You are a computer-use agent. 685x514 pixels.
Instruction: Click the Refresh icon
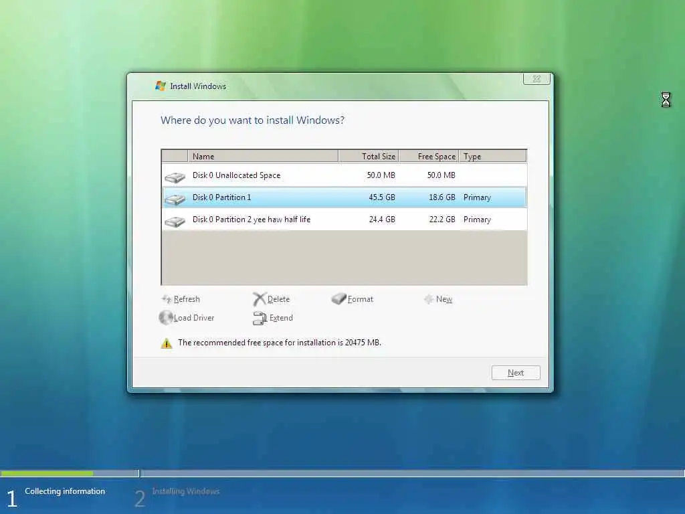[x=167, y=299]
